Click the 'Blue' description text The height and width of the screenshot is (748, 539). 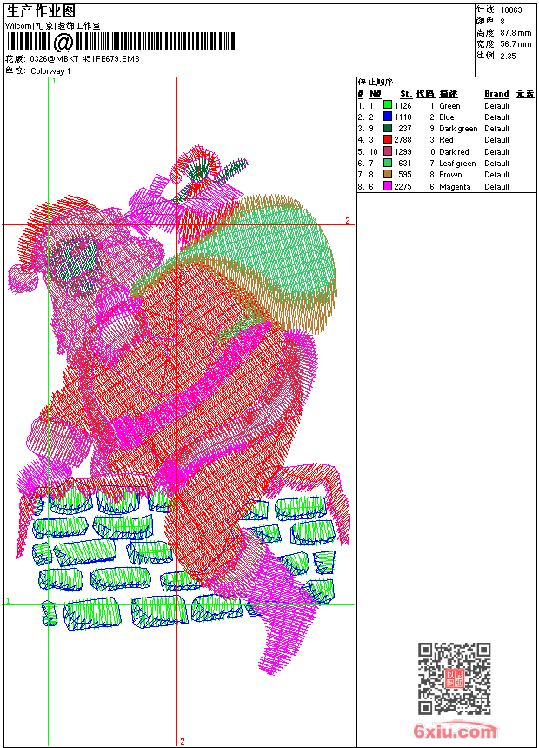[447, 117]
